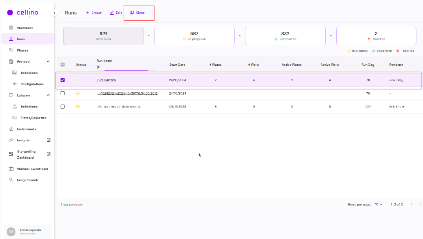Collapse the sidebar with the arrow icon

(54, 13)
